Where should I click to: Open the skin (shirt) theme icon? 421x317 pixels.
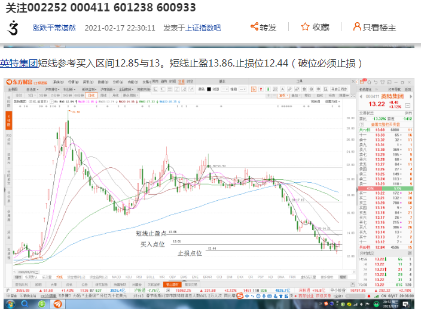tap(383, 82)
